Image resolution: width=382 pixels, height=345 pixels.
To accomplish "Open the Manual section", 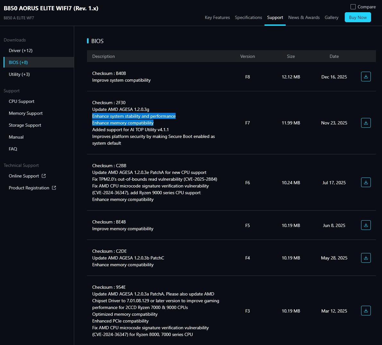I will pos(16,137).
